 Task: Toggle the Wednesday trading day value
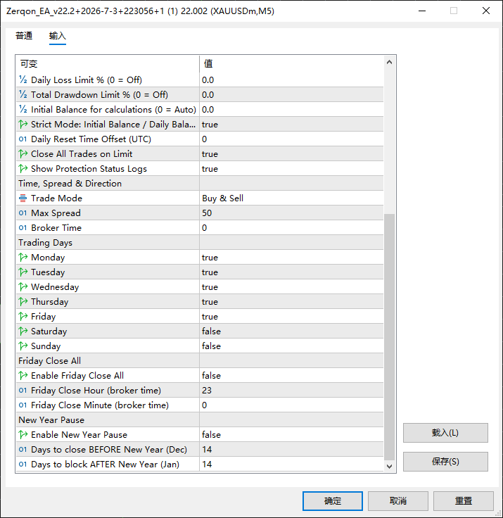pos(291,286)
